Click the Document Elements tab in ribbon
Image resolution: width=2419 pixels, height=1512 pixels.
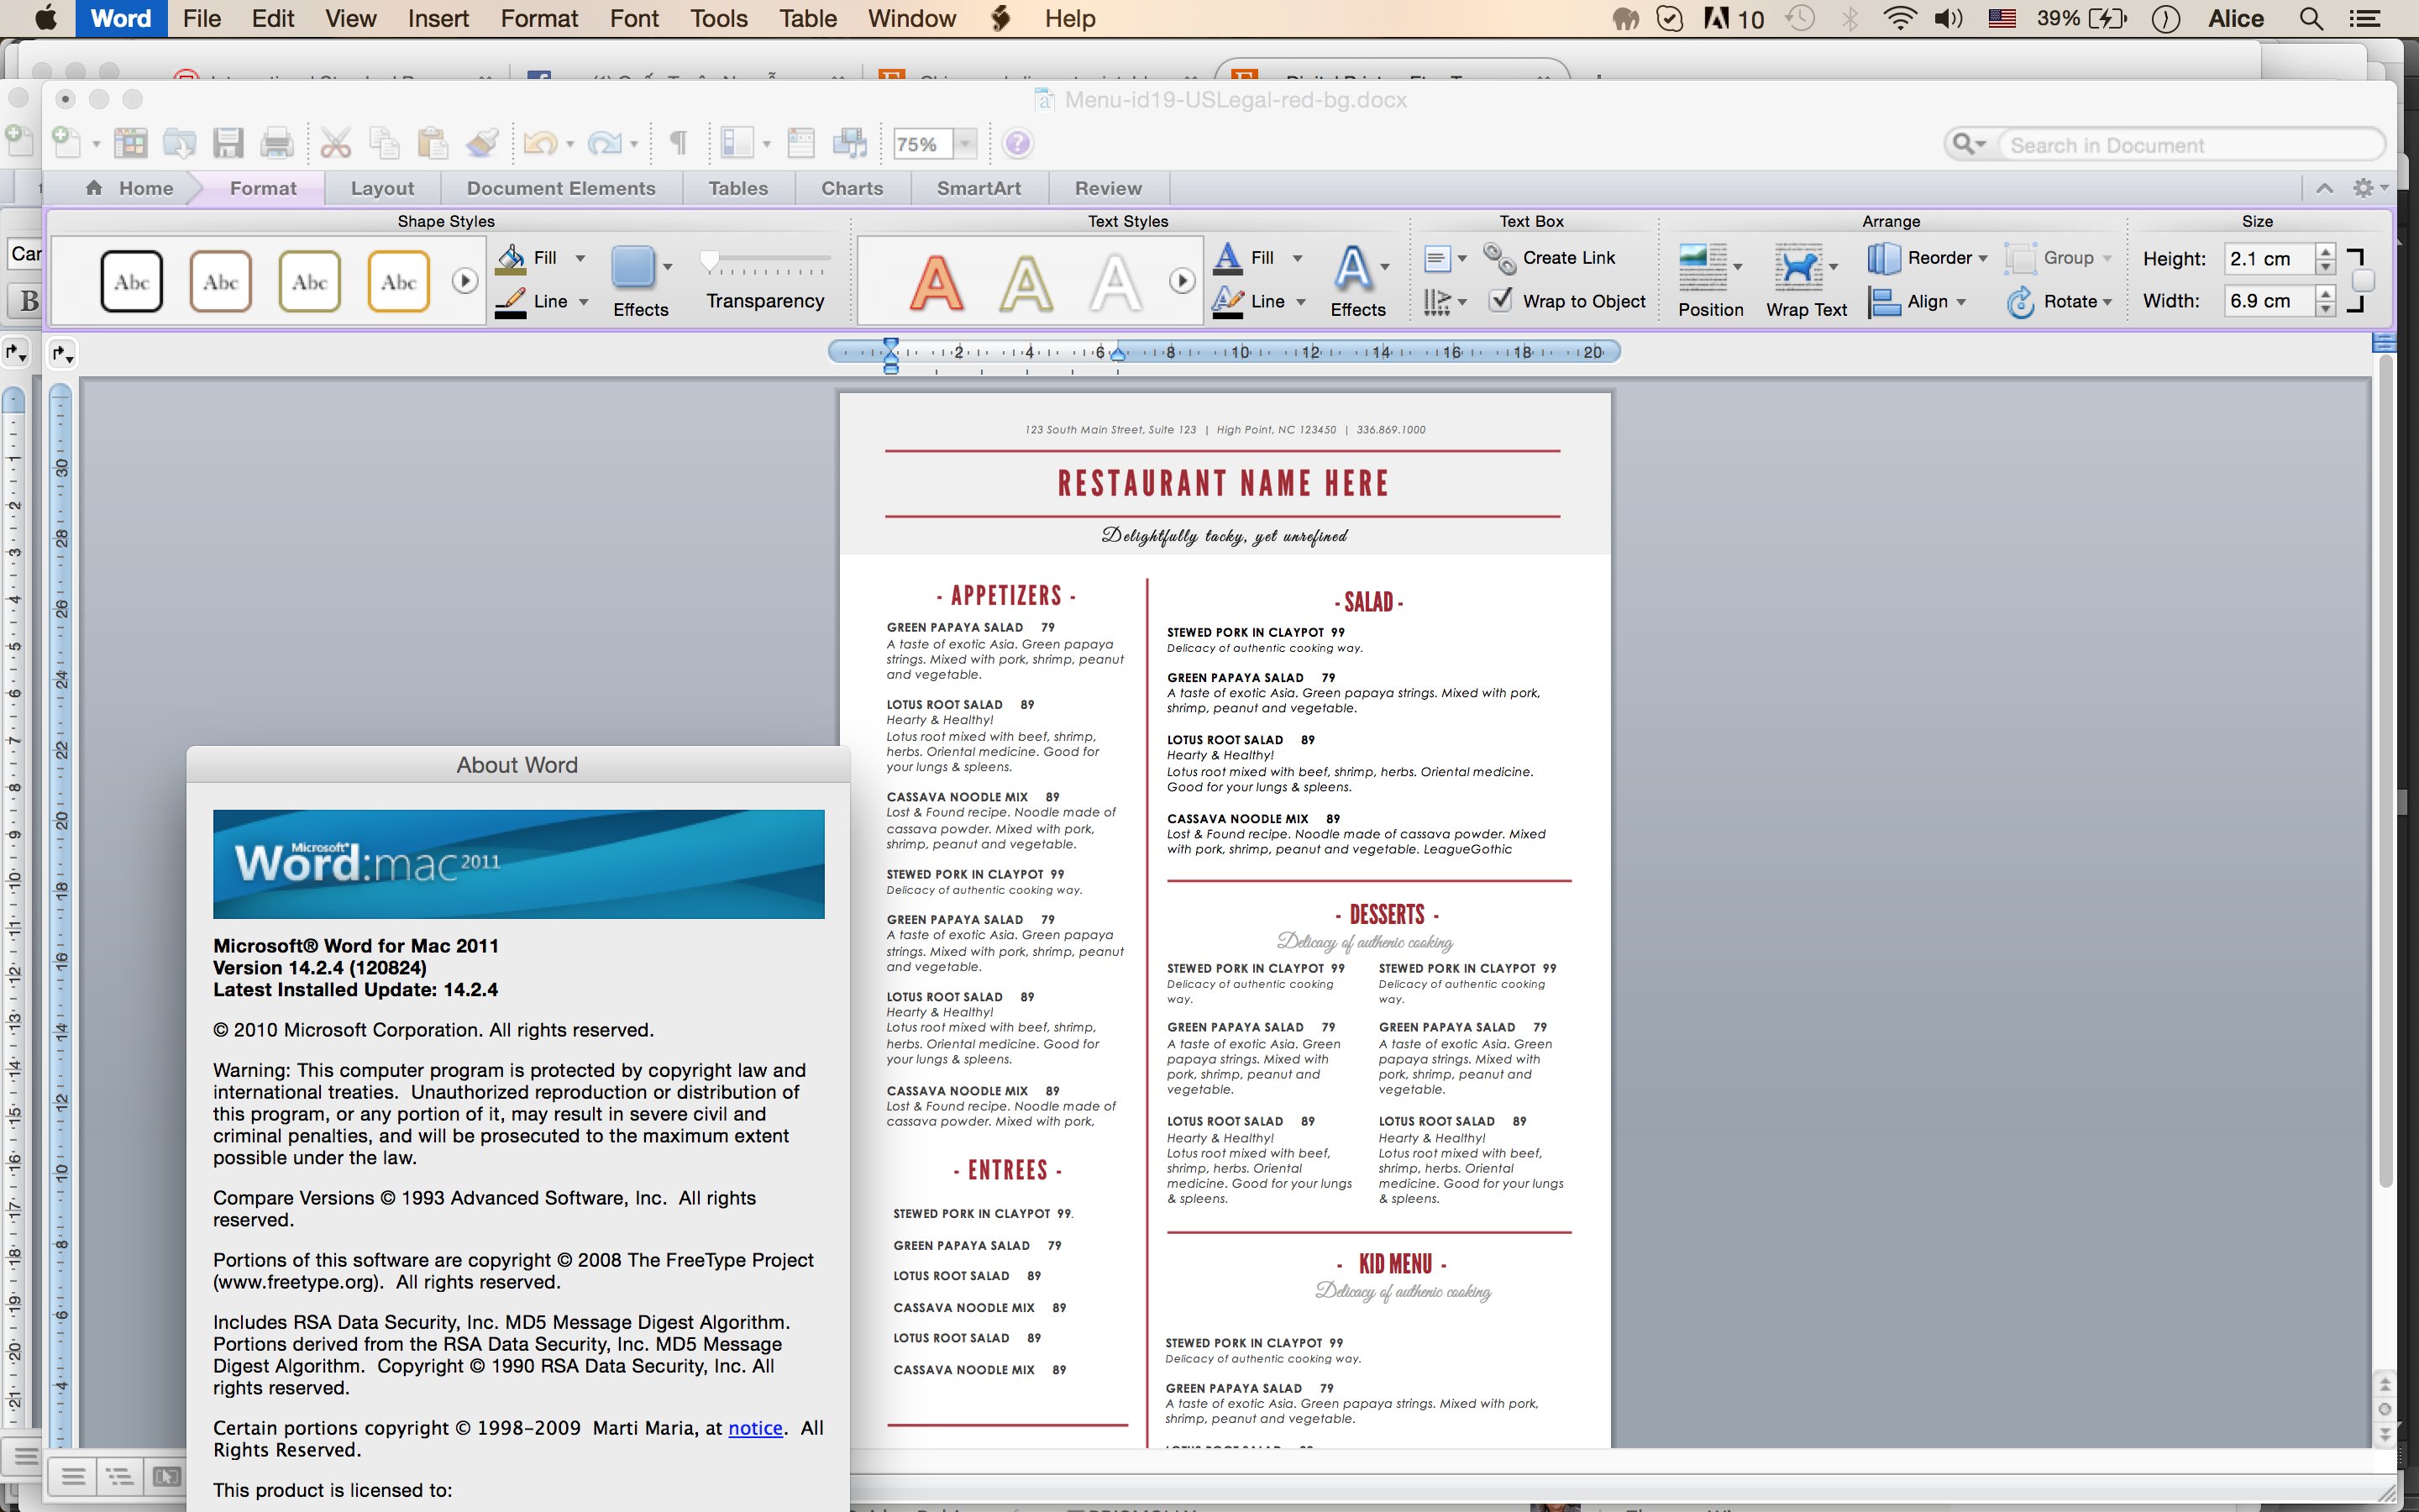pyautogui.click(x=559, y=188)
